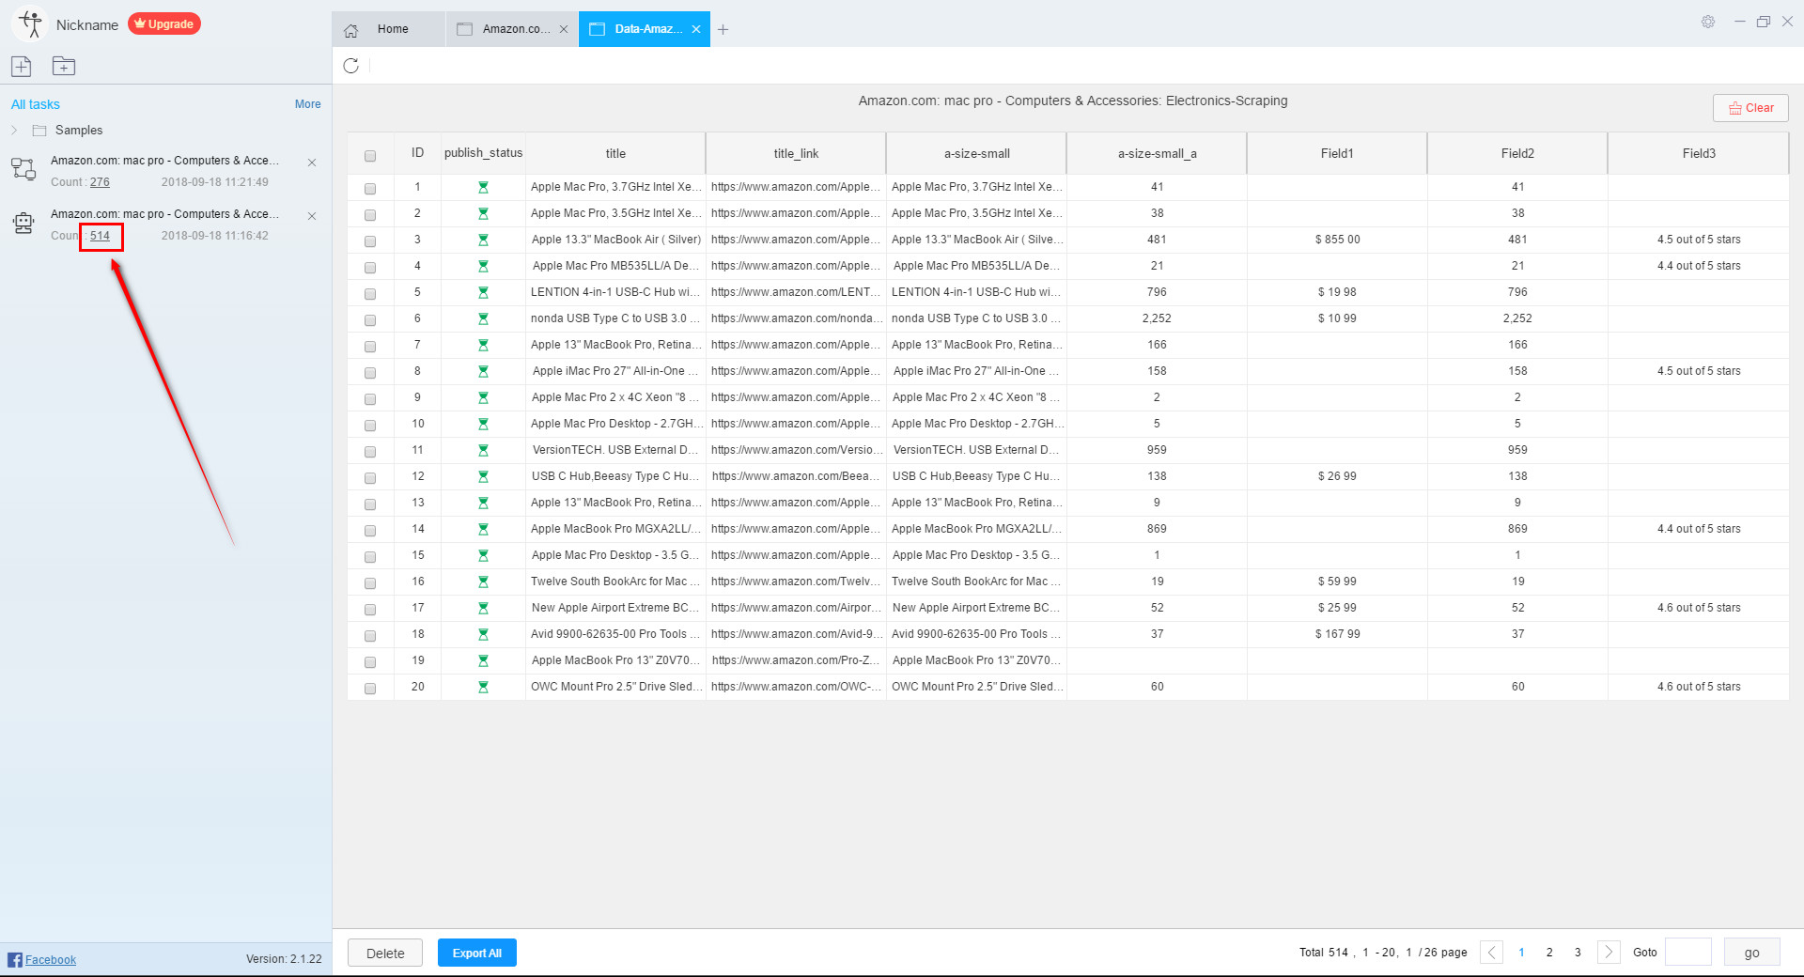Click the new task plus icon
This screenshot has width=1804, height=977.
coord(21,66)
